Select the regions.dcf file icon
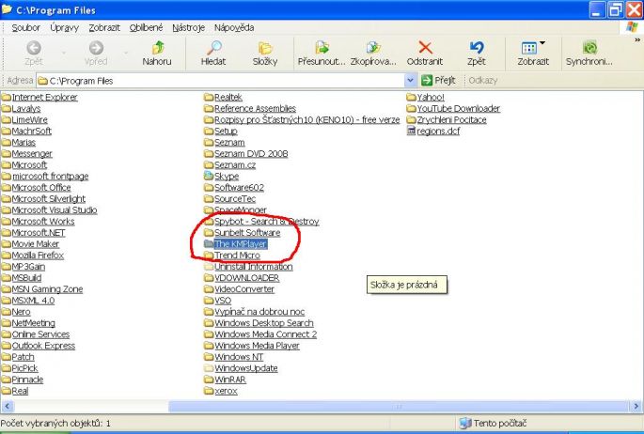 tap(411, 131)
